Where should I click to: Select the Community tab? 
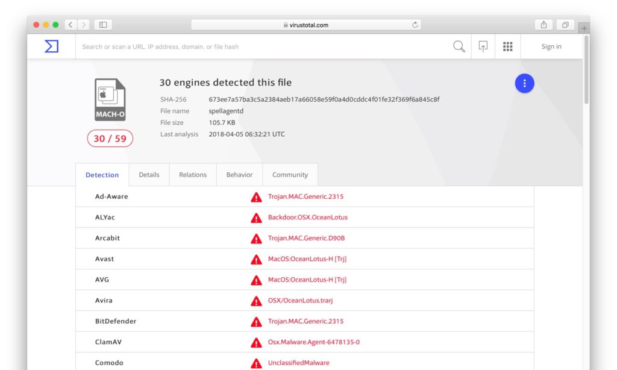point(290,174)
